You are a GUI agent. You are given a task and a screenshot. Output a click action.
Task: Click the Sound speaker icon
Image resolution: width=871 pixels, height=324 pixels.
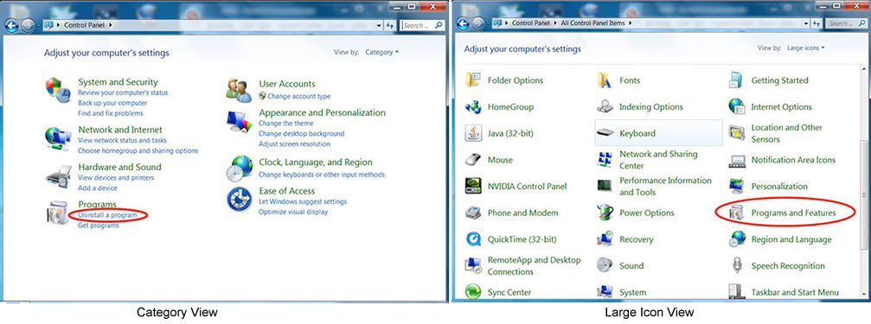click(605, 266)
